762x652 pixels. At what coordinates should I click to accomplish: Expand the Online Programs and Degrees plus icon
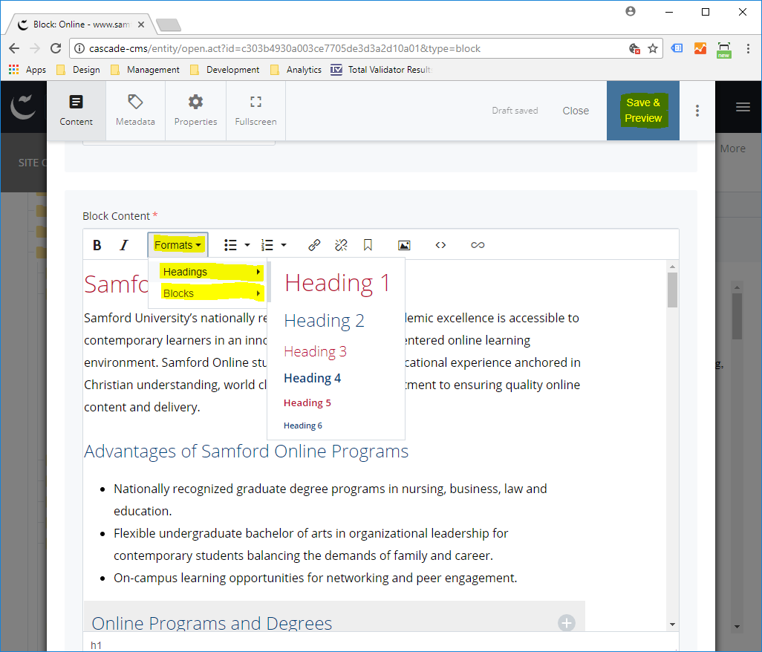[x=567, y=623]
